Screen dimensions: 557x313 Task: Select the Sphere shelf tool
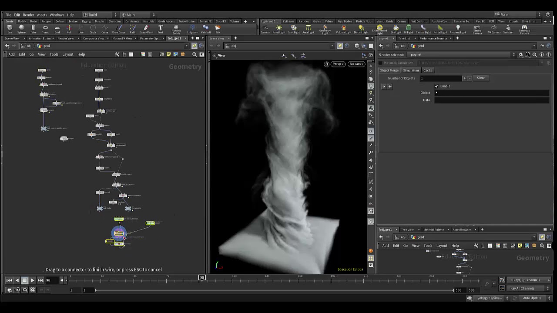click(x=21, y=29)
